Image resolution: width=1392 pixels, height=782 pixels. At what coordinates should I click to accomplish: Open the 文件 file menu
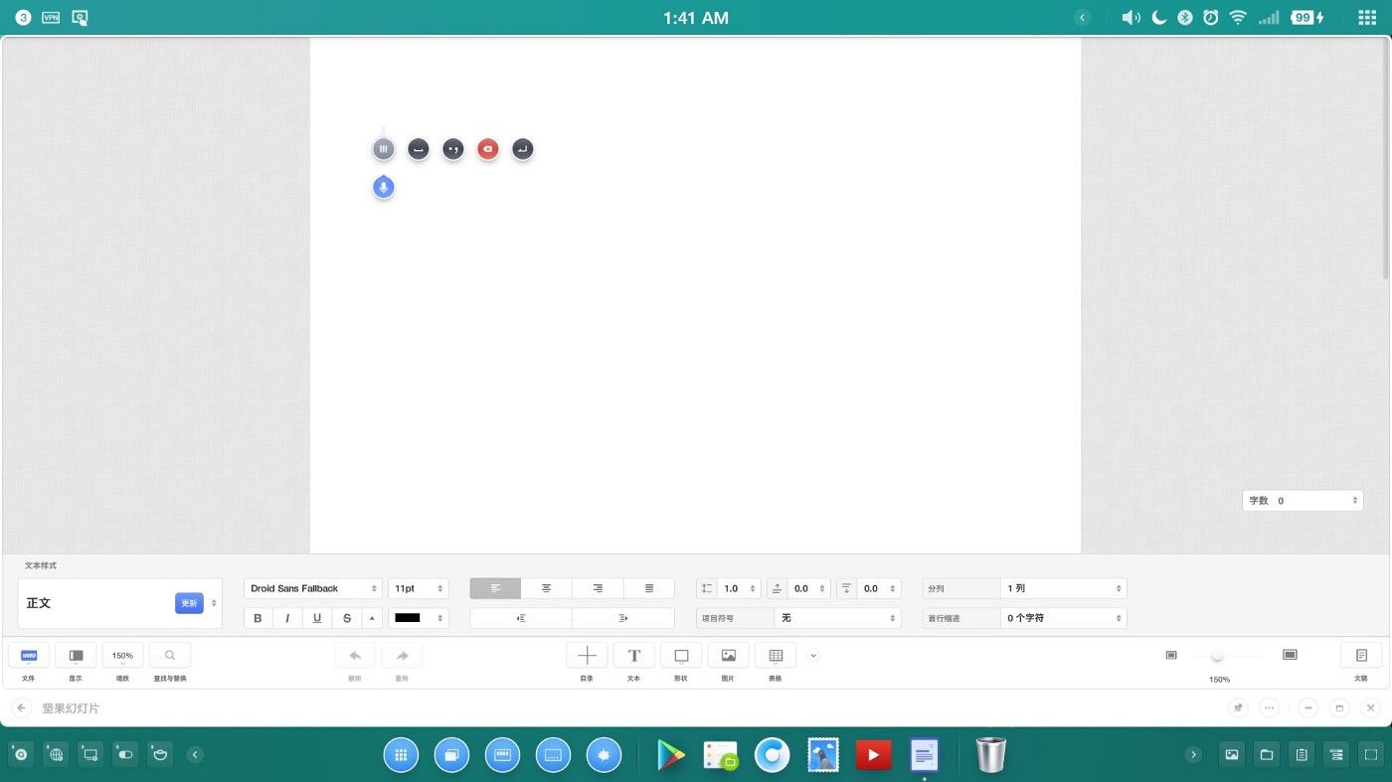(x=29, y=656)
